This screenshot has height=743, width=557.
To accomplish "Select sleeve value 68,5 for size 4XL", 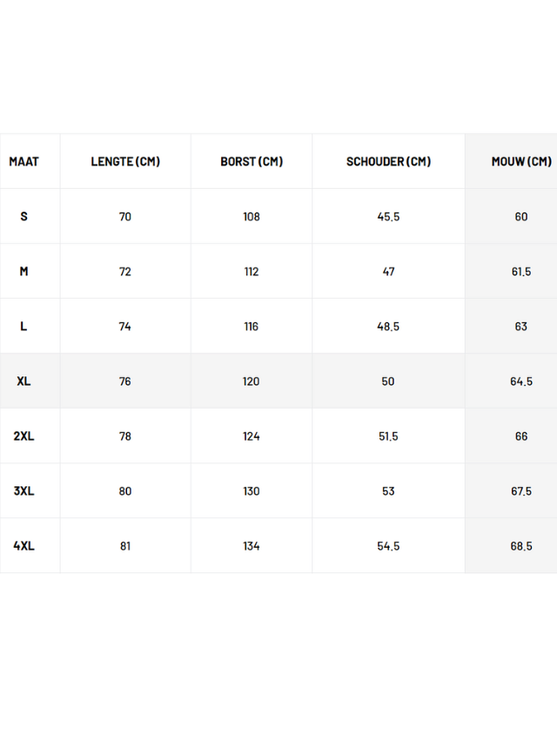I will 521,545.
